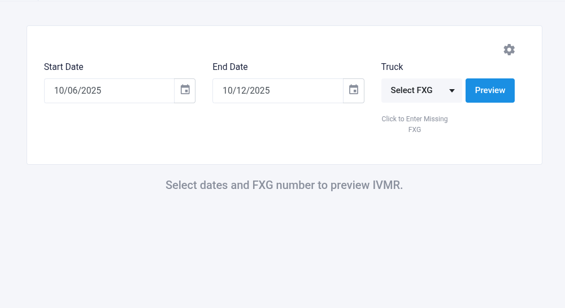Image resolution: width=565 pixels, height=308 pixels.
Task: Open the End Date calendar picker icon
Action: 354,90
